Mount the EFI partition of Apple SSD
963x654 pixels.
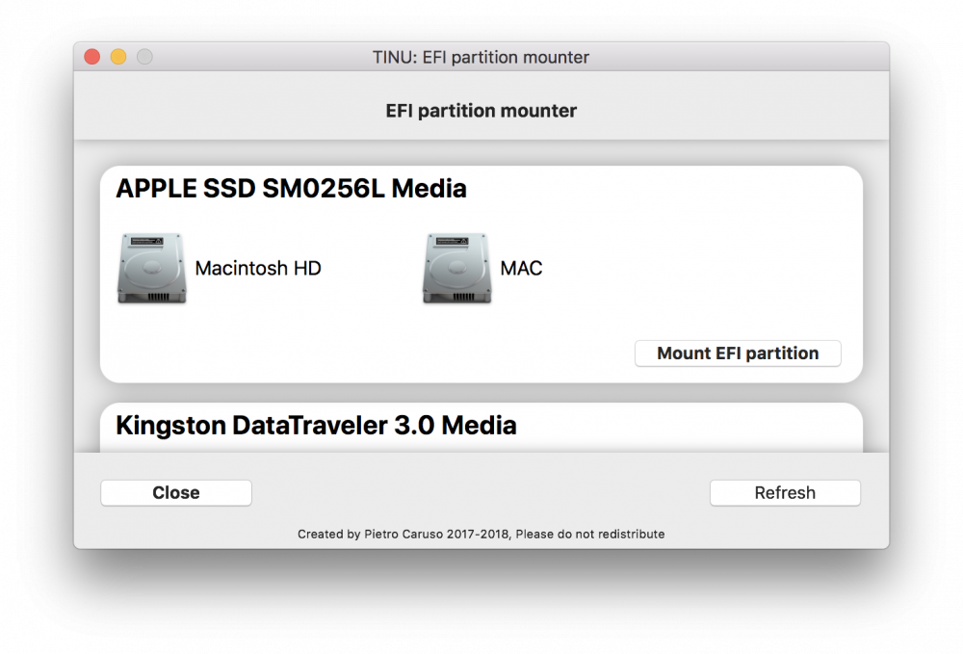tap(738, 353)
